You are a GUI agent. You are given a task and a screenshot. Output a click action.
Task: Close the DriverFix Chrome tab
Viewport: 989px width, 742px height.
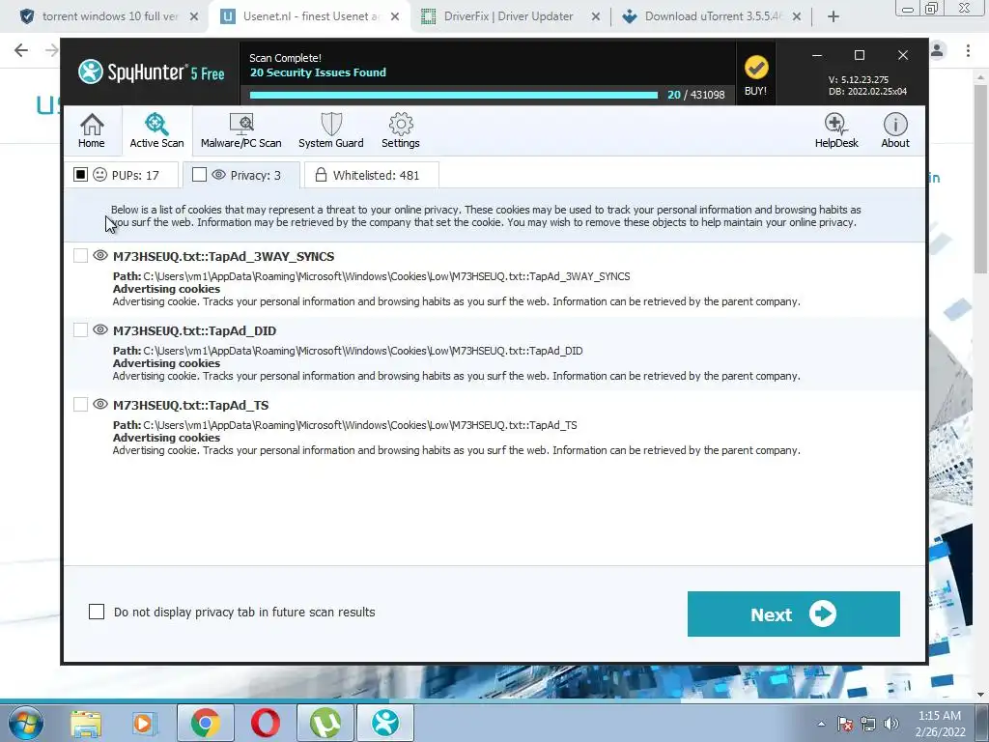[x=595, y=16]
